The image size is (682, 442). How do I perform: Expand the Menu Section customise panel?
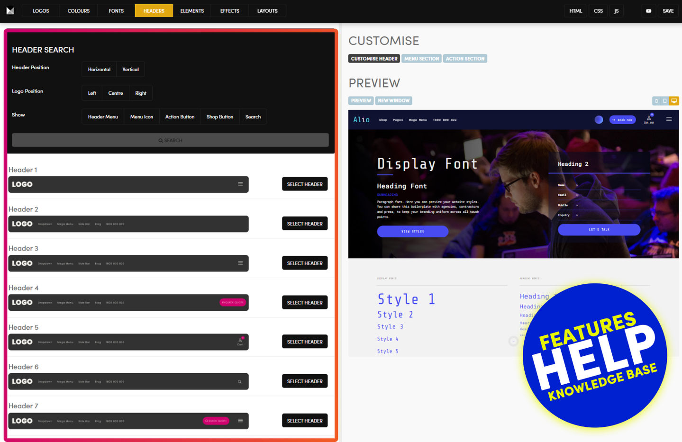pyautogui.click(x=421, y=59)
